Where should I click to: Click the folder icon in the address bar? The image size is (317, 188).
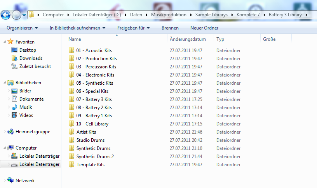(x=31, y=14)
